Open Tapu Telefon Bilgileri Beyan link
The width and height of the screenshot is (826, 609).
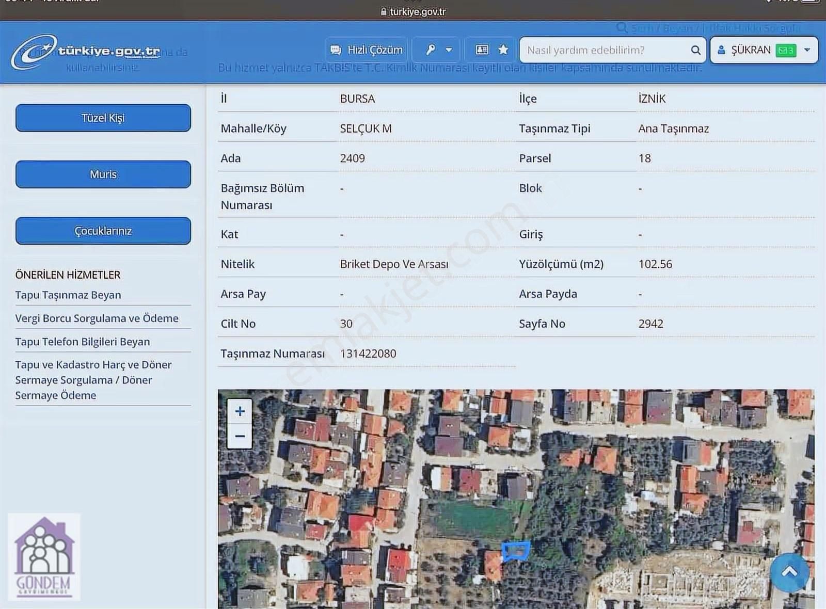pyautogui.click(x=83, y=342)
